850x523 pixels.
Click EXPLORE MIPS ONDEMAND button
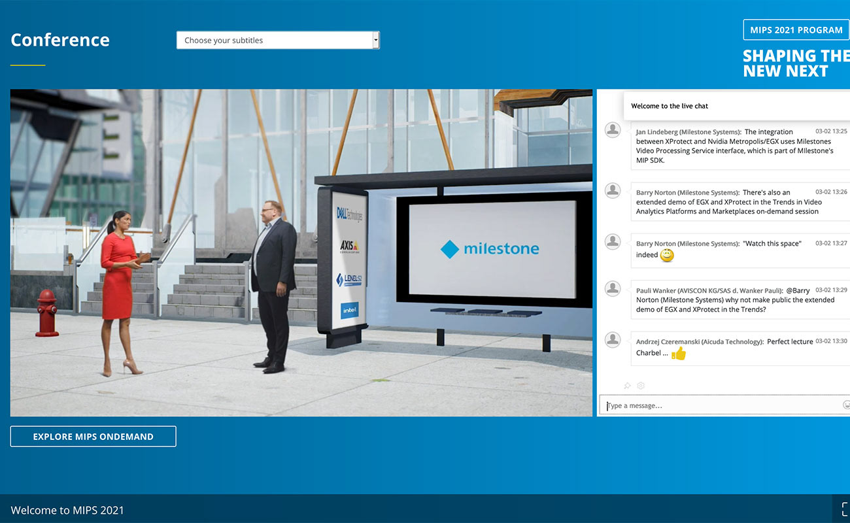(x=93, y=437)
